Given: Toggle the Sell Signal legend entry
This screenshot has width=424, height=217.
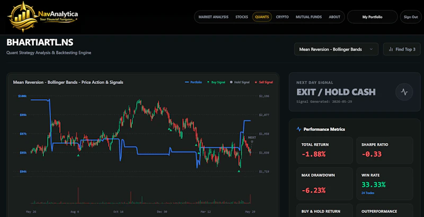Looking at the screenshot, I should (263, 82).
